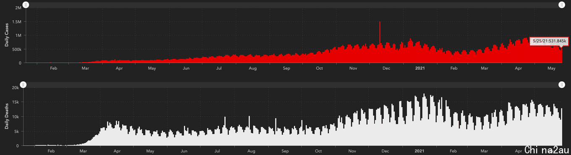This screenshot has width=571, height=155.
Task: Click the left range handle of Daily Deaths chart
Action: pos(24,85)
